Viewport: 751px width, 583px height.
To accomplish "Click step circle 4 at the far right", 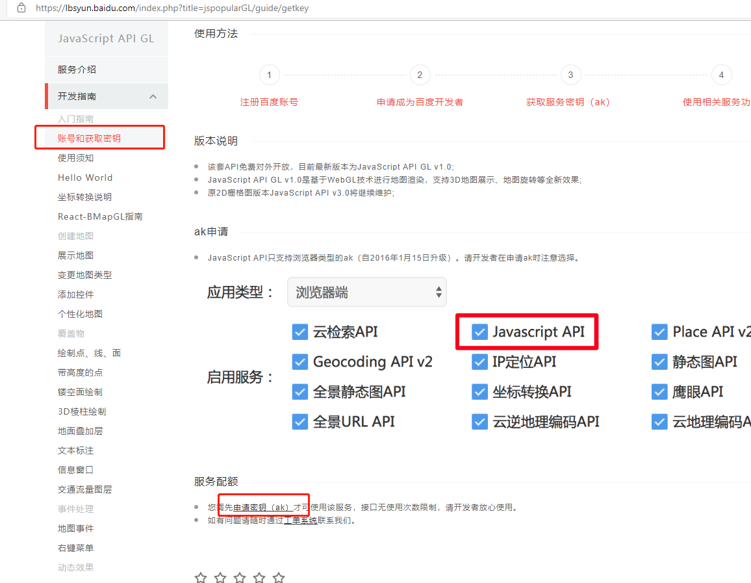I will [x=721, y=75].
